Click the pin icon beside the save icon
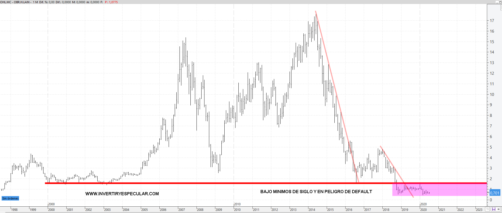The image size is (502, 213). coord(498,209)
